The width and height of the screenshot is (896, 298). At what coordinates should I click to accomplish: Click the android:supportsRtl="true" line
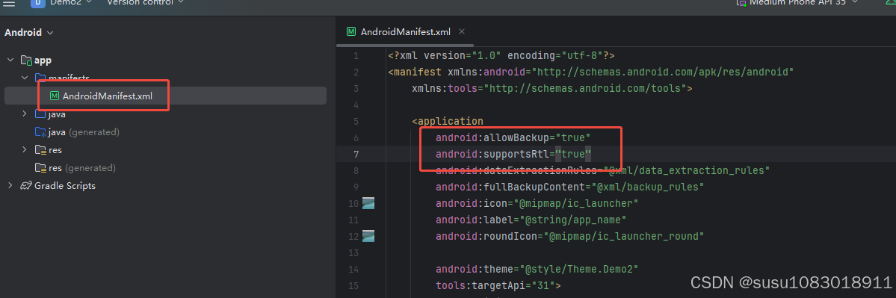(513, 154)
